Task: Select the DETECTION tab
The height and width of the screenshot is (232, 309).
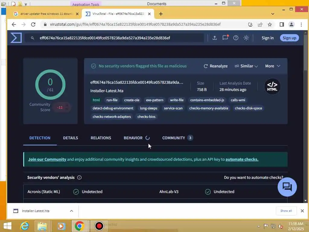Action: pos(40,138)
